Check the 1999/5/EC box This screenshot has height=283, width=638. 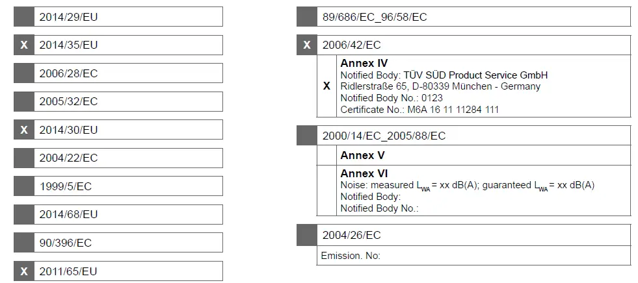point(24,186)
